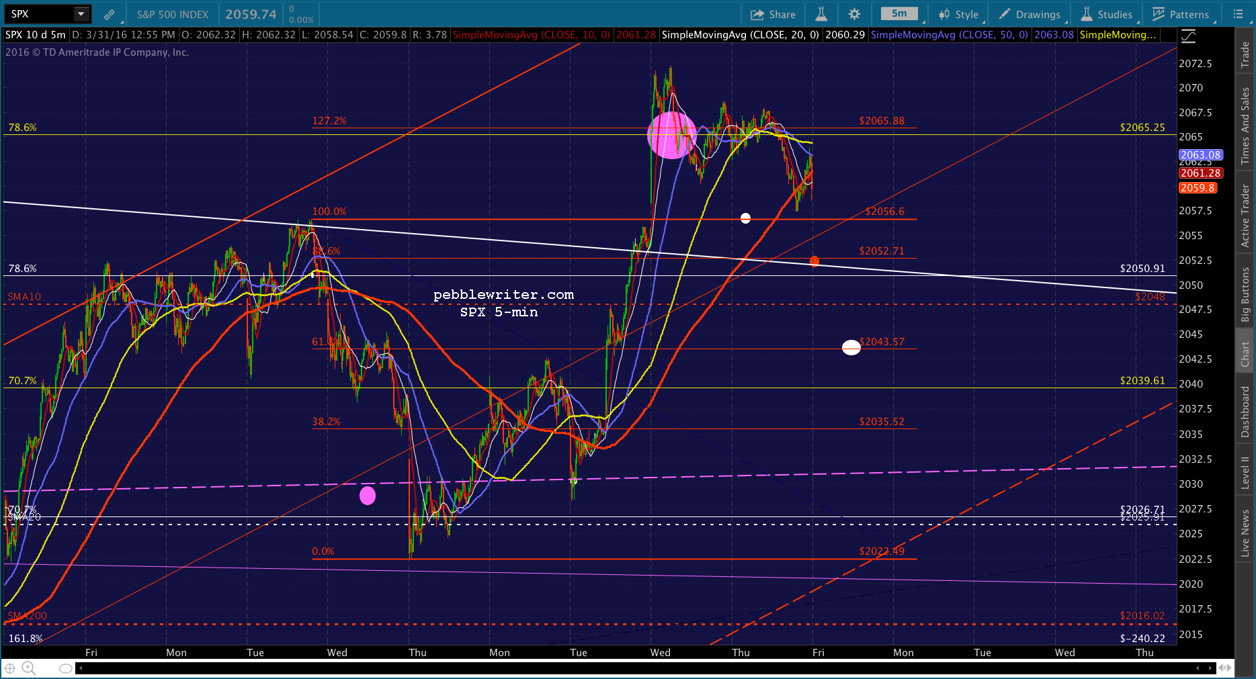The image size is (1256, 679).
Task: Click the oval drawing icon at bottom
Action: click(65, 668)
